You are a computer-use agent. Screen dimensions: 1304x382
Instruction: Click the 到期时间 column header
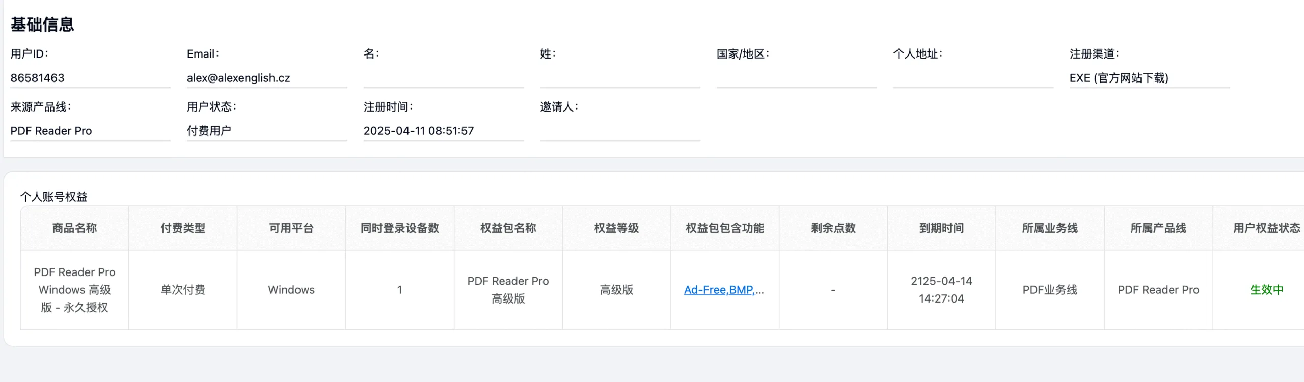[941, 228]
